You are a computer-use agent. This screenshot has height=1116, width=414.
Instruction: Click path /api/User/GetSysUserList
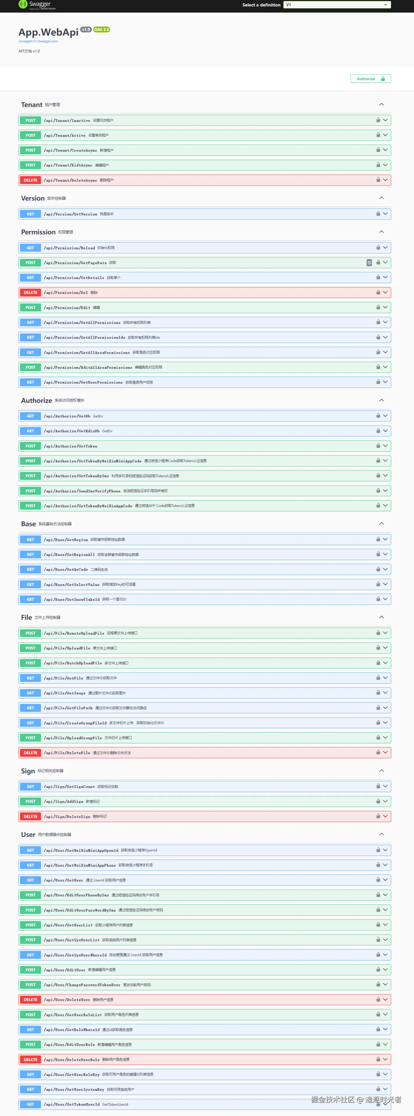(71, 940)
